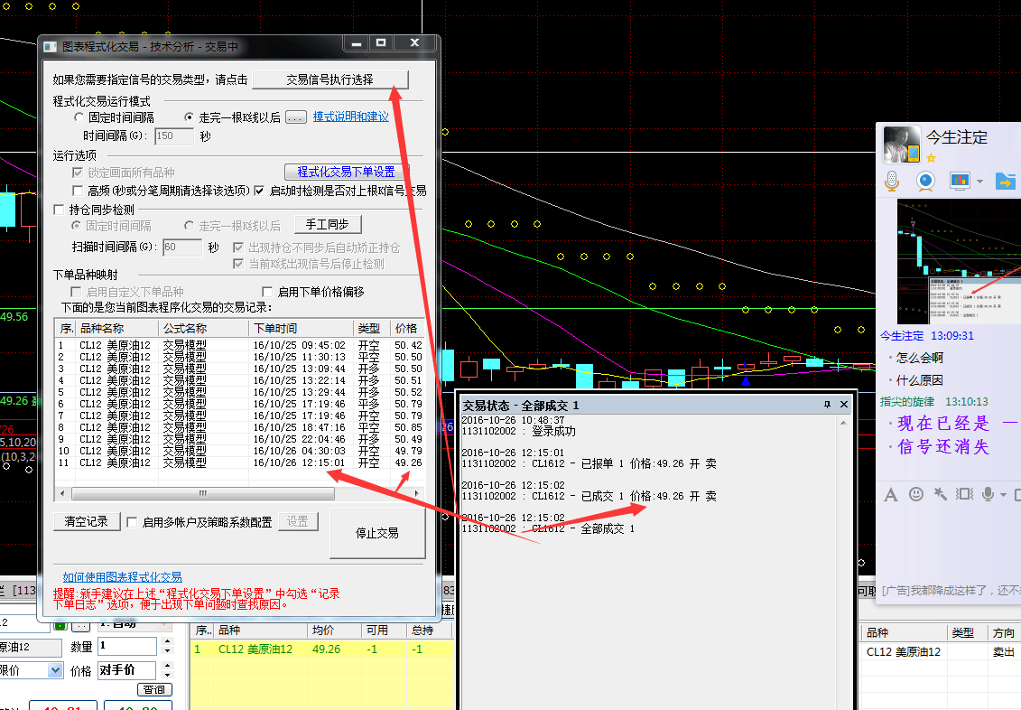Click the 清空记录 button
The image size is (1021, 710).
click(x=87, y=522)
